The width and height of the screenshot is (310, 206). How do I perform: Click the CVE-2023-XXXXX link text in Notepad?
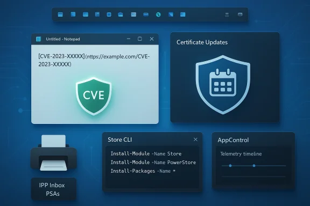point(94,60)
